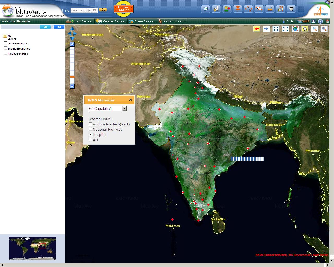The height and width of the screenshot is (267, 334).
Task: Close the WMS Manager panel
Action: pos(130,100)
